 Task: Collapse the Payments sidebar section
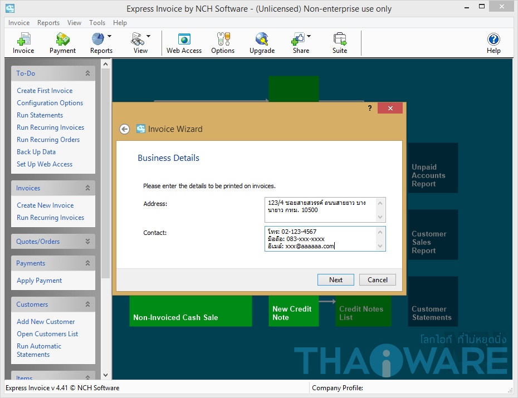click(x=87, y=263)
